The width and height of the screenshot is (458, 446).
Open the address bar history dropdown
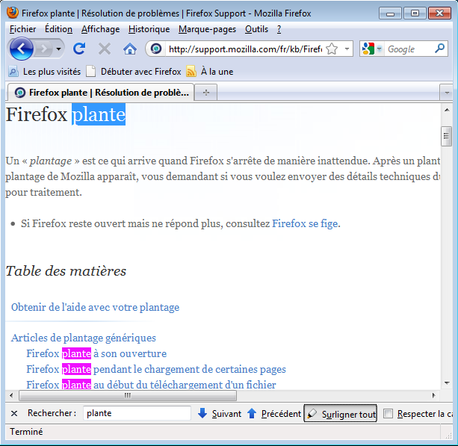point(347,49)
